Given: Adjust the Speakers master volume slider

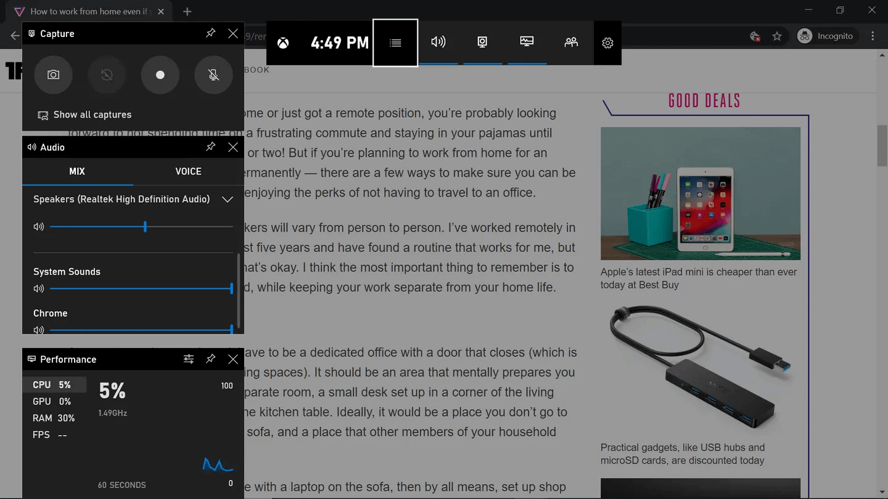Looking at the screenshot, I should 141,227.
